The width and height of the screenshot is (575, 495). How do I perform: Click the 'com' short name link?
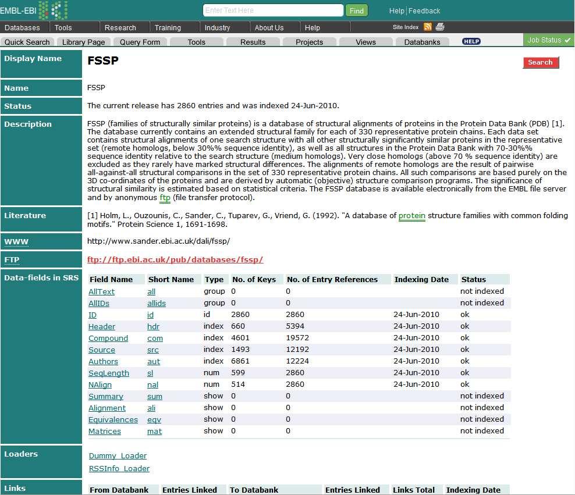coord(155,338)
